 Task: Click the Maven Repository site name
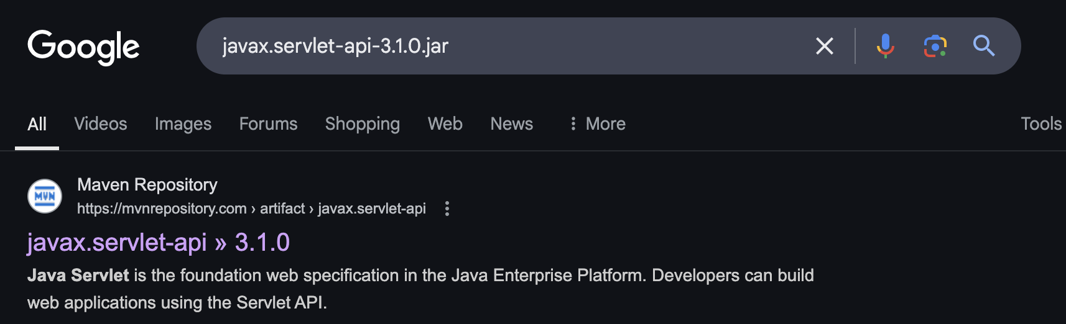point(147,185)
